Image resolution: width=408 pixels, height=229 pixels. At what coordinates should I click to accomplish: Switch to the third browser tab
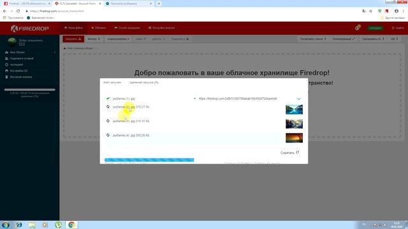click(129, 4)
